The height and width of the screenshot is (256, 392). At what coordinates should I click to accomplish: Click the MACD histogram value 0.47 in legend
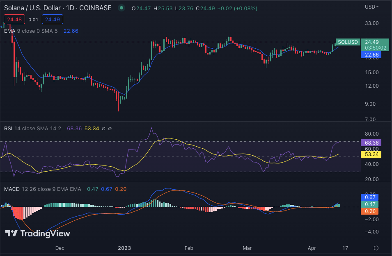click(x=92, y=189)
